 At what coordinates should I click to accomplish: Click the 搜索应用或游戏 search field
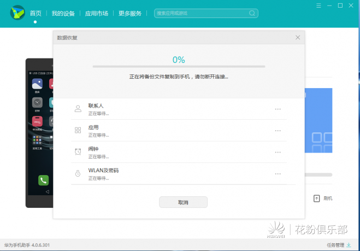206,13
